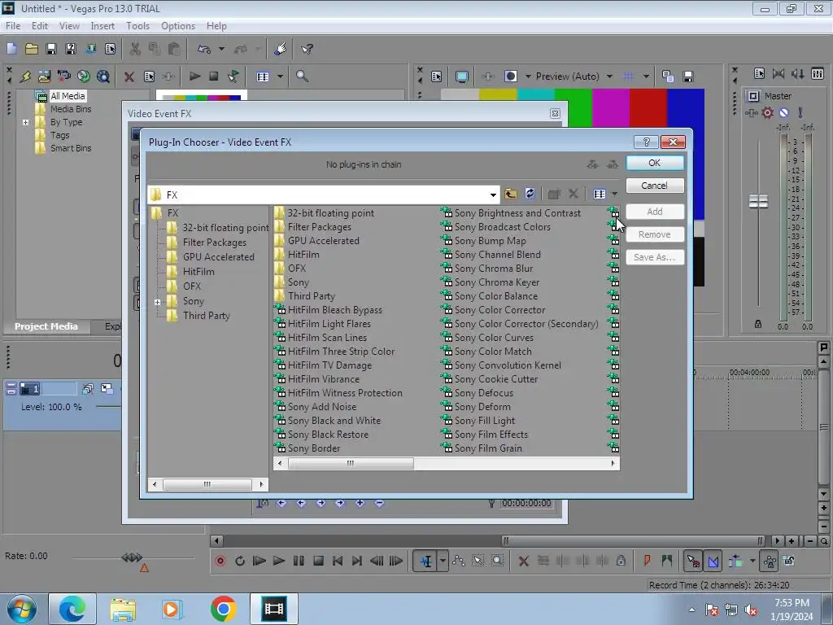Open the Windows Start menu
The image size is (833, 625).
21,609
